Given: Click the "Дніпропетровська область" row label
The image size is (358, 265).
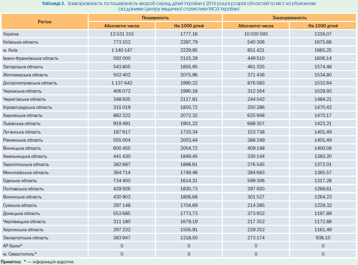Looking at the screenshot, I should coord(30,83).
